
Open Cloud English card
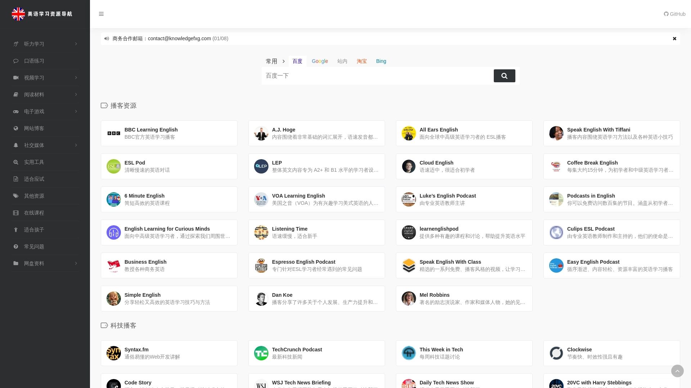(x=464, y=166)
